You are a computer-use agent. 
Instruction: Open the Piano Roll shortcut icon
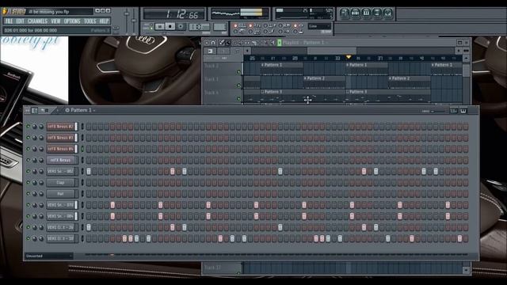click(366, 13)
